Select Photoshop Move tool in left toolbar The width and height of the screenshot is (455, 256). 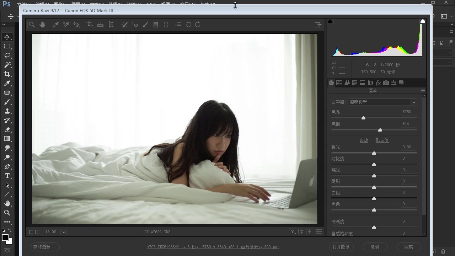(x=7, y=37)
